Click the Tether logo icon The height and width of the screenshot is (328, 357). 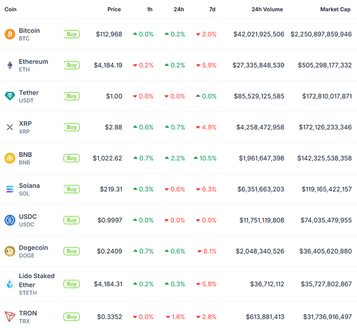10,96
